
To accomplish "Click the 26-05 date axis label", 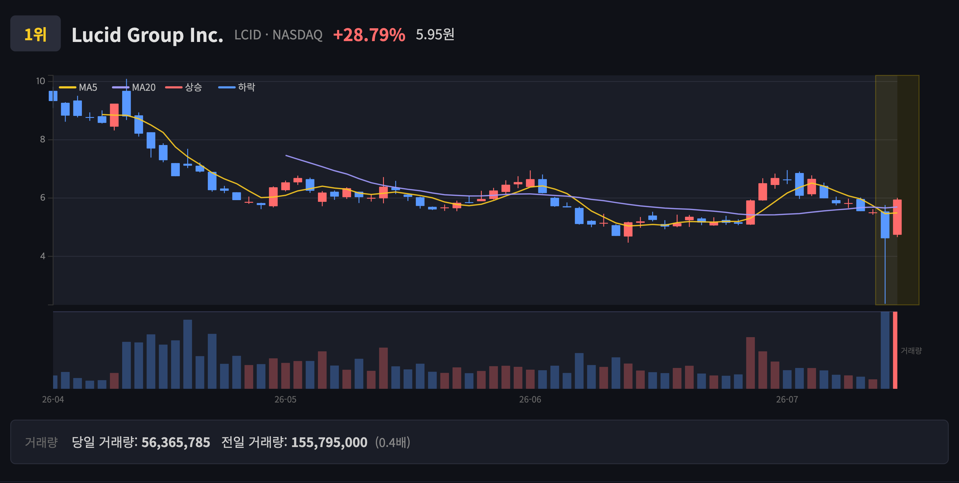I will (285, 400).
